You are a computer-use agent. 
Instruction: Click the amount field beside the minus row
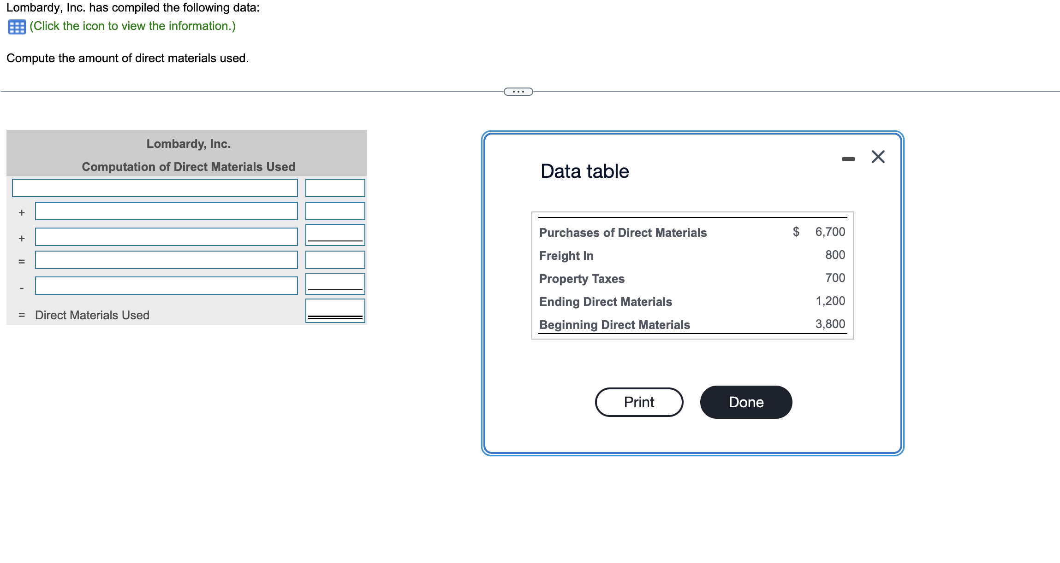pyautogui.click(x=334, y=283)
